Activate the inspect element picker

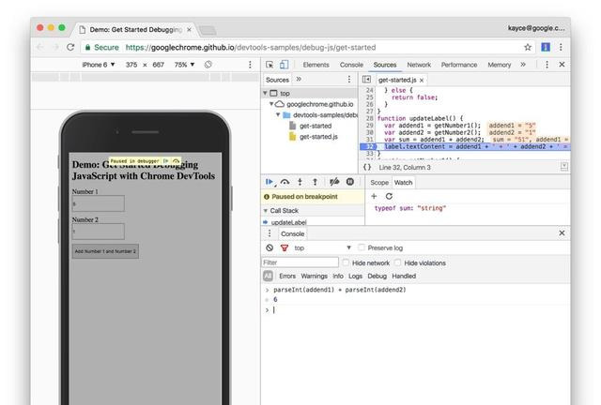tap(270, 65)
